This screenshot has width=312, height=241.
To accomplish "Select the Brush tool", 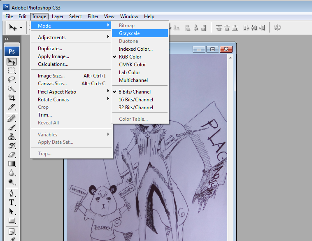I will pyautogui.click(x=12, y=127).
